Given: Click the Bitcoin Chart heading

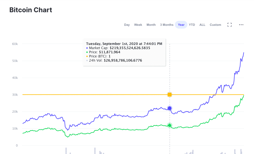Looking at the screenshot, I should (x=31, y=10).
